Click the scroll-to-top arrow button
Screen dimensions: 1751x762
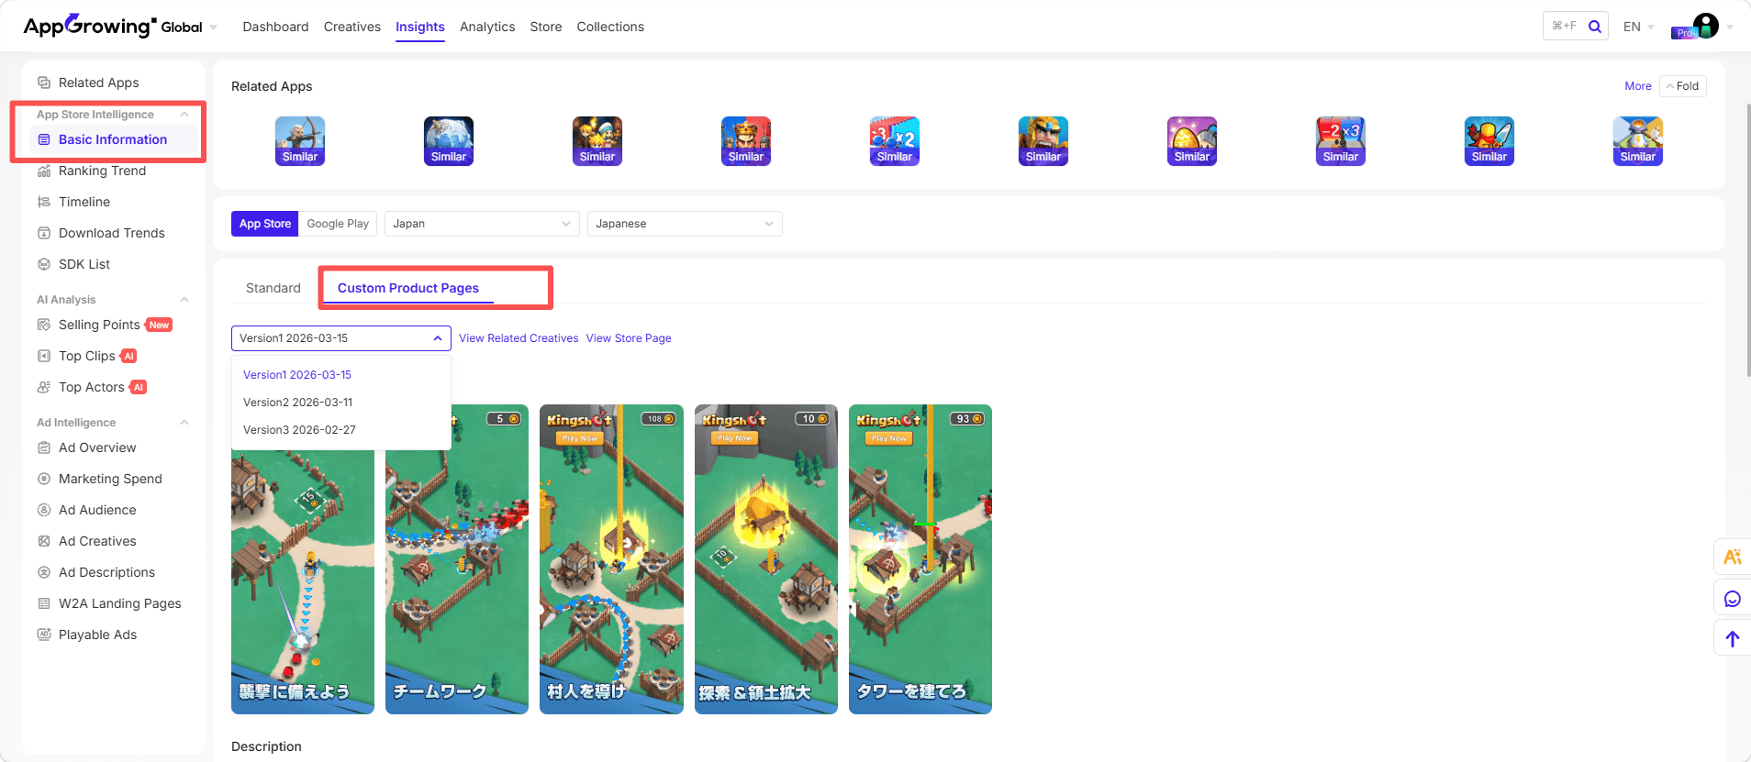click(1732, 639)
